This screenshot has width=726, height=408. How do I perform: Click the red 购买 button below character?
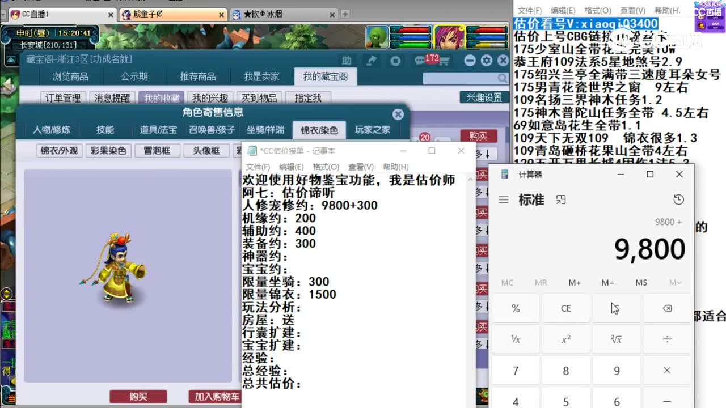pyautogui.click(x=138, y=397)
